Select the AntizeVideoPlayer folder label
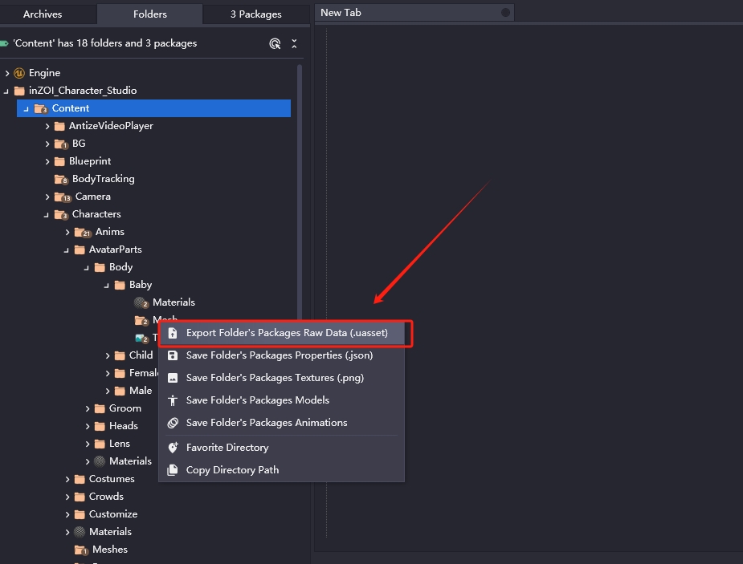This screenshot has height=564, width=743. (111, 126)
